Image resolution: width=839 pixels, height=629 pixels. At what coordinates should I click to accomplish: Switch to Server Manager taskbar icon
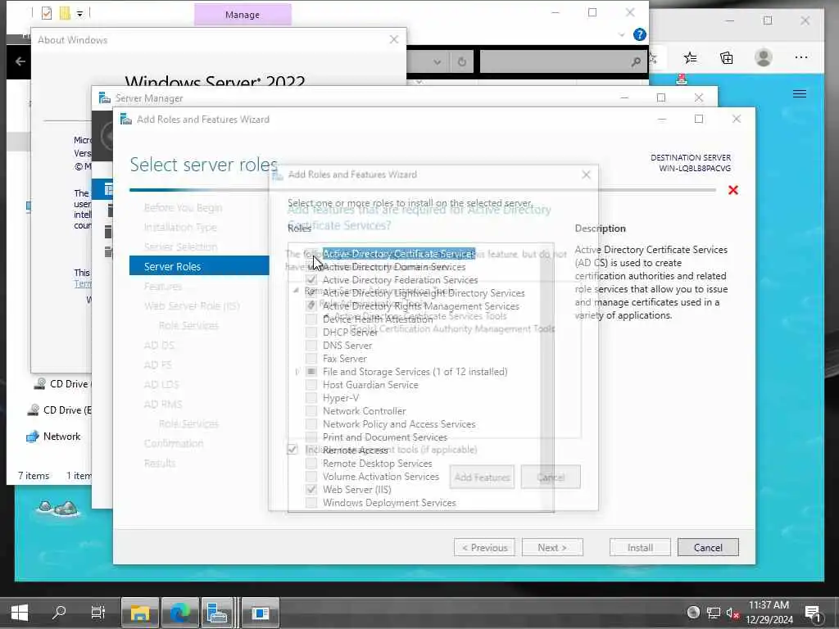pos(216,613)
